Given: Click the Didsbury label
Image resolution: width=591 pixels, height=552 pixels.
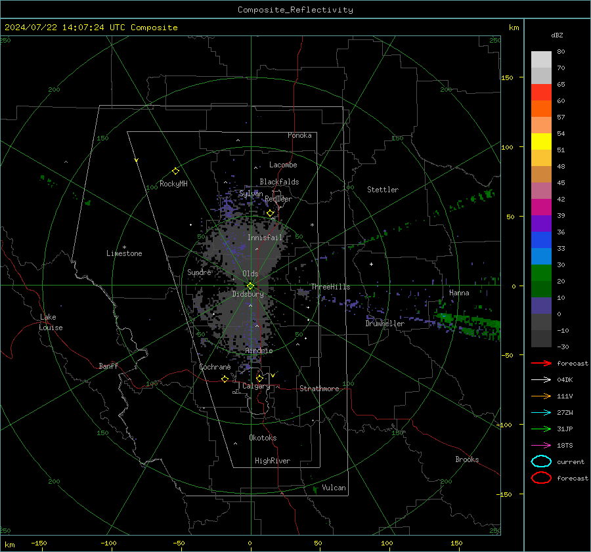Looking at the screenshot, I should pyautogui.click(x=248, y=294).
